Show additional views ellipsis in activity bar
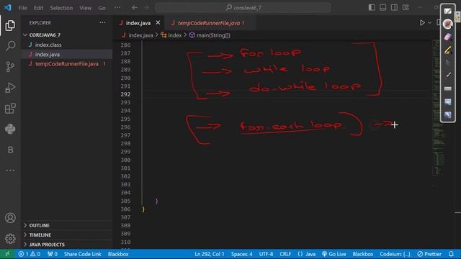Viewport: 461px width, 259px height. click(x=10, y=171)
